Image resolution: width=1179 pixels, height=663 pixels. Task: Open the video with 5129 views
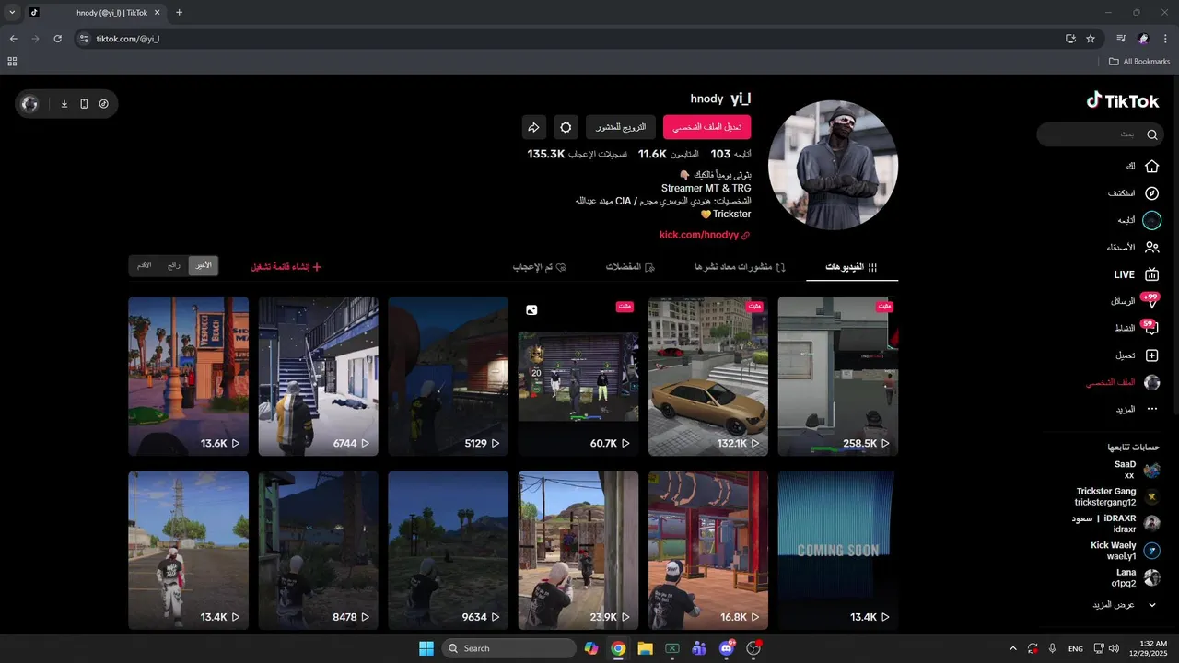click(x=448, y=376)
